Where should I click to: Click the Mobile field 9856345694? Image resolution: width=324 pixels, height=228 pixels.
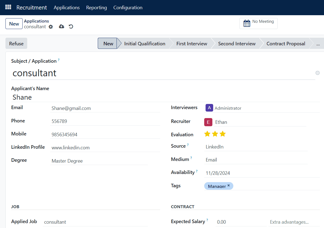(x=105, y=135)
